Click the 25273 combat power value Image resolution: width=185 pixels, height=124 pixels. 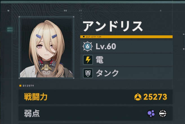click(x=155, y=97)
